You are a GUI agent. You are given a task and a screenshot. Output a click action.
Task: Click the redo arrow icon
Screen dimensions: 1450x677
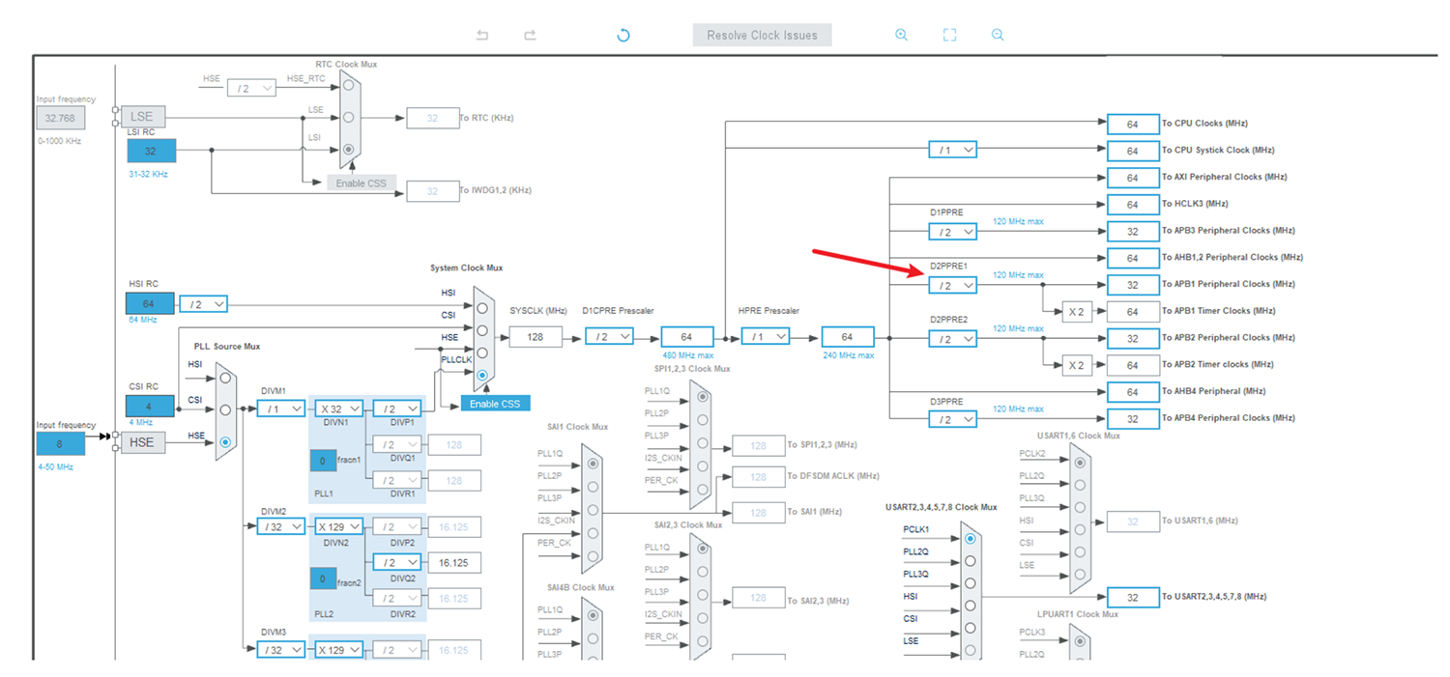530,35
